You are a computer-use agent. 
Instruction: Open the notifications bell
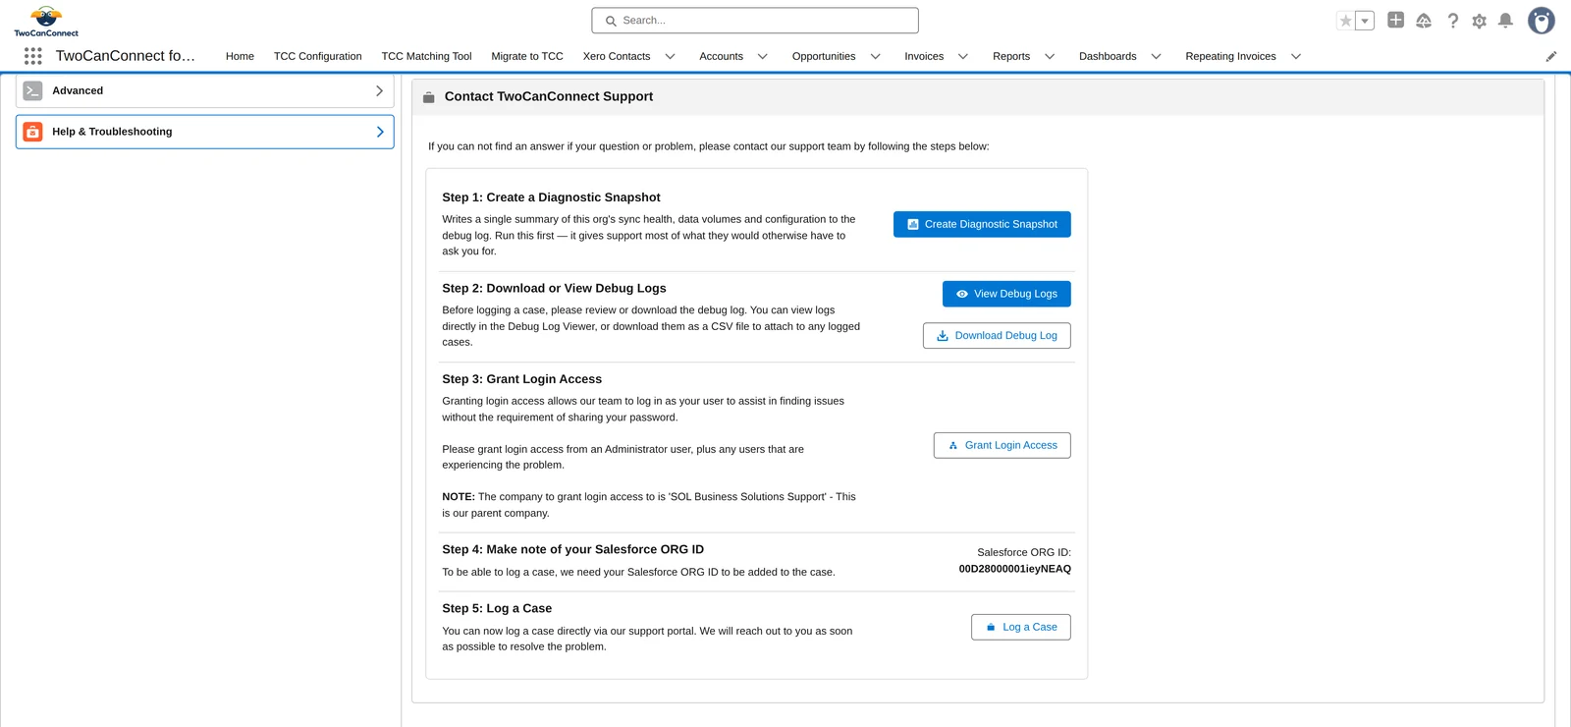(x=1505, y=21)
